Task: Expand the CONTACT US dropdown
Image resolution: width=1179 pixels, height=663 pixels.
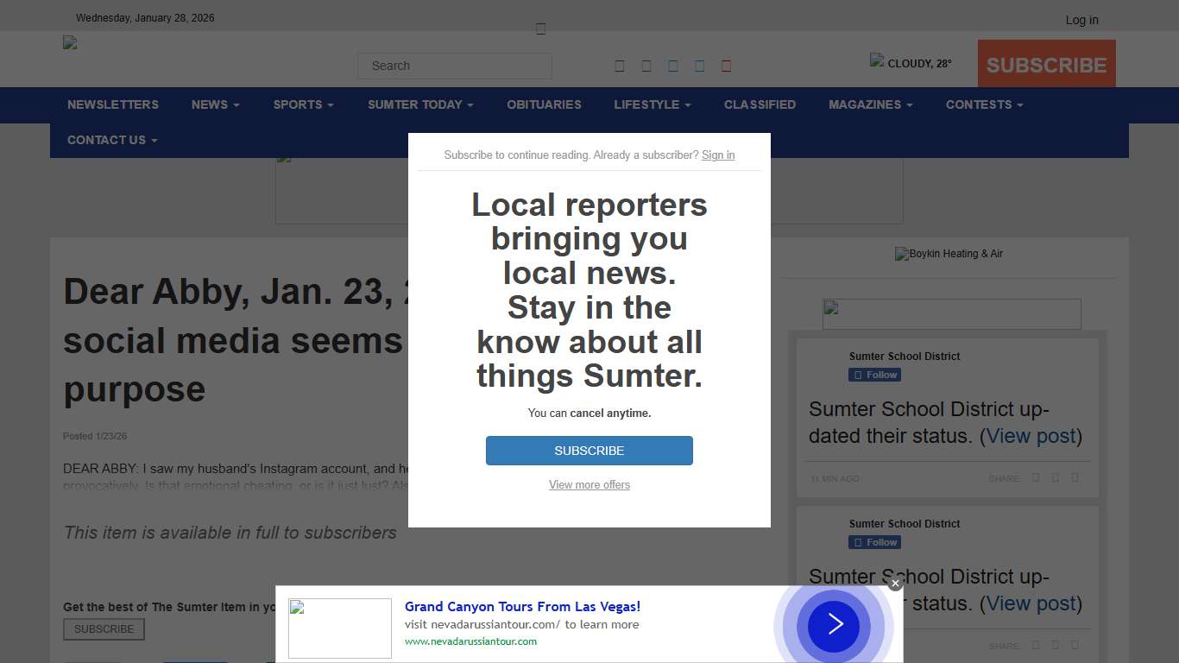Action: (112, 140)
